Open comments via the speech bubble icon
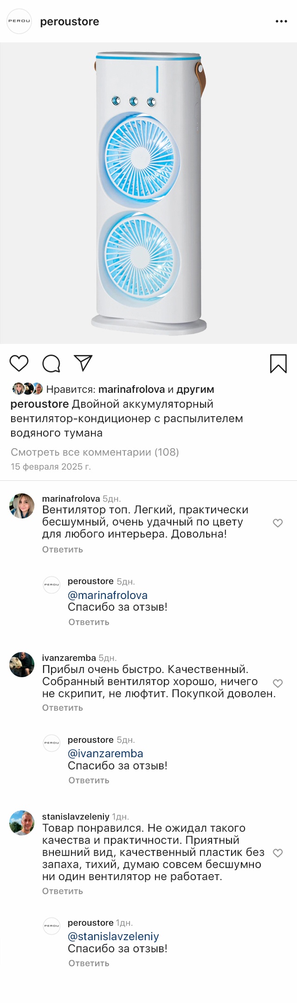297x1003 pixels. tap(51, 364)
